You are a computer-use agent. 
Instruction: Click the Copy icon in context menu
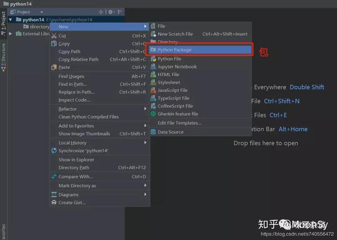[54, 44]
